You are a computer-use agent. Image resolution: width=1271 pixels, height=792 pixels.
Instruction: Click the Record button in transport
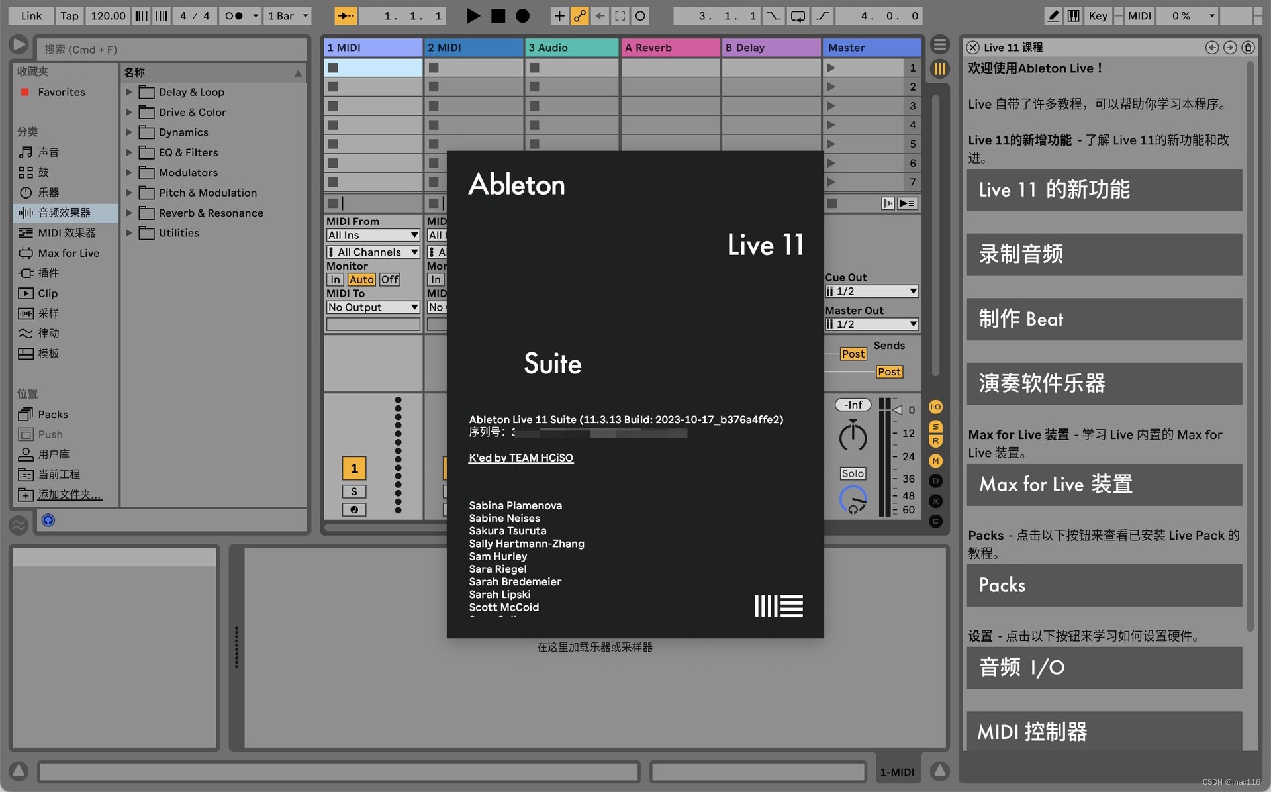(522, 15)
